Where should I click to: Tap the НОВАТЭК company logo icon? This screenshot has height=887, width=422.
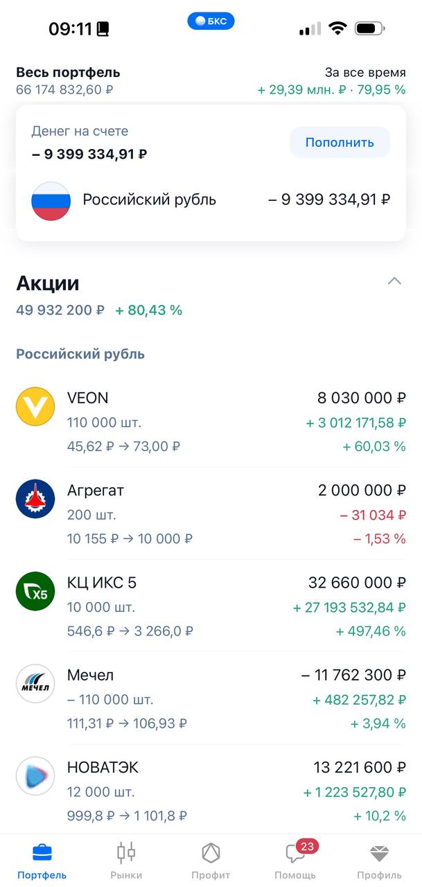pyautogui.click(x=35, y=776)
